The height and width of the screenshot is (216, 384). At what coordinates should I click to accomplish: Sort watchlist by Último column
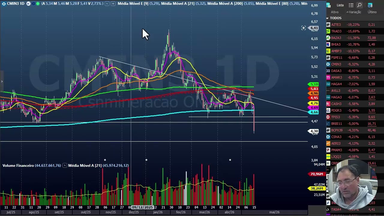point(372,12)
